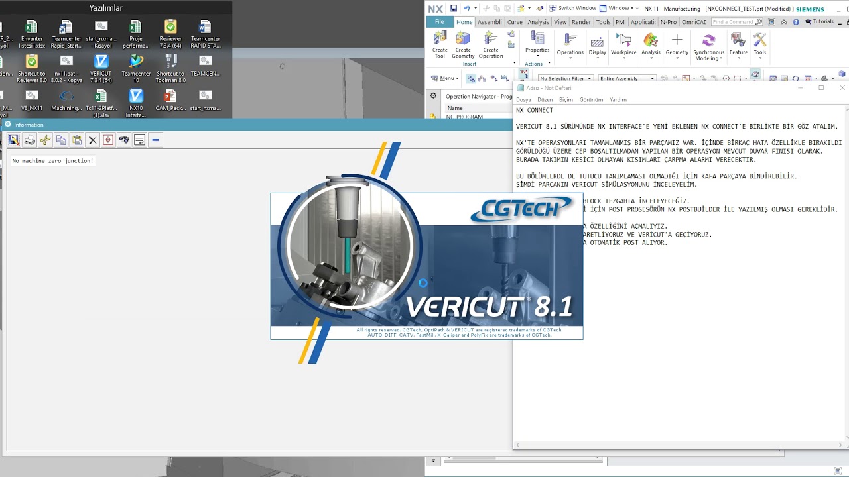Click the red target icon in Information window
This screenshot has height=477, width=849.
[x=108, y=140]
